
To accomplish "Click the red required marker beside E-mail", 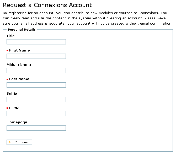I will 7,108.
